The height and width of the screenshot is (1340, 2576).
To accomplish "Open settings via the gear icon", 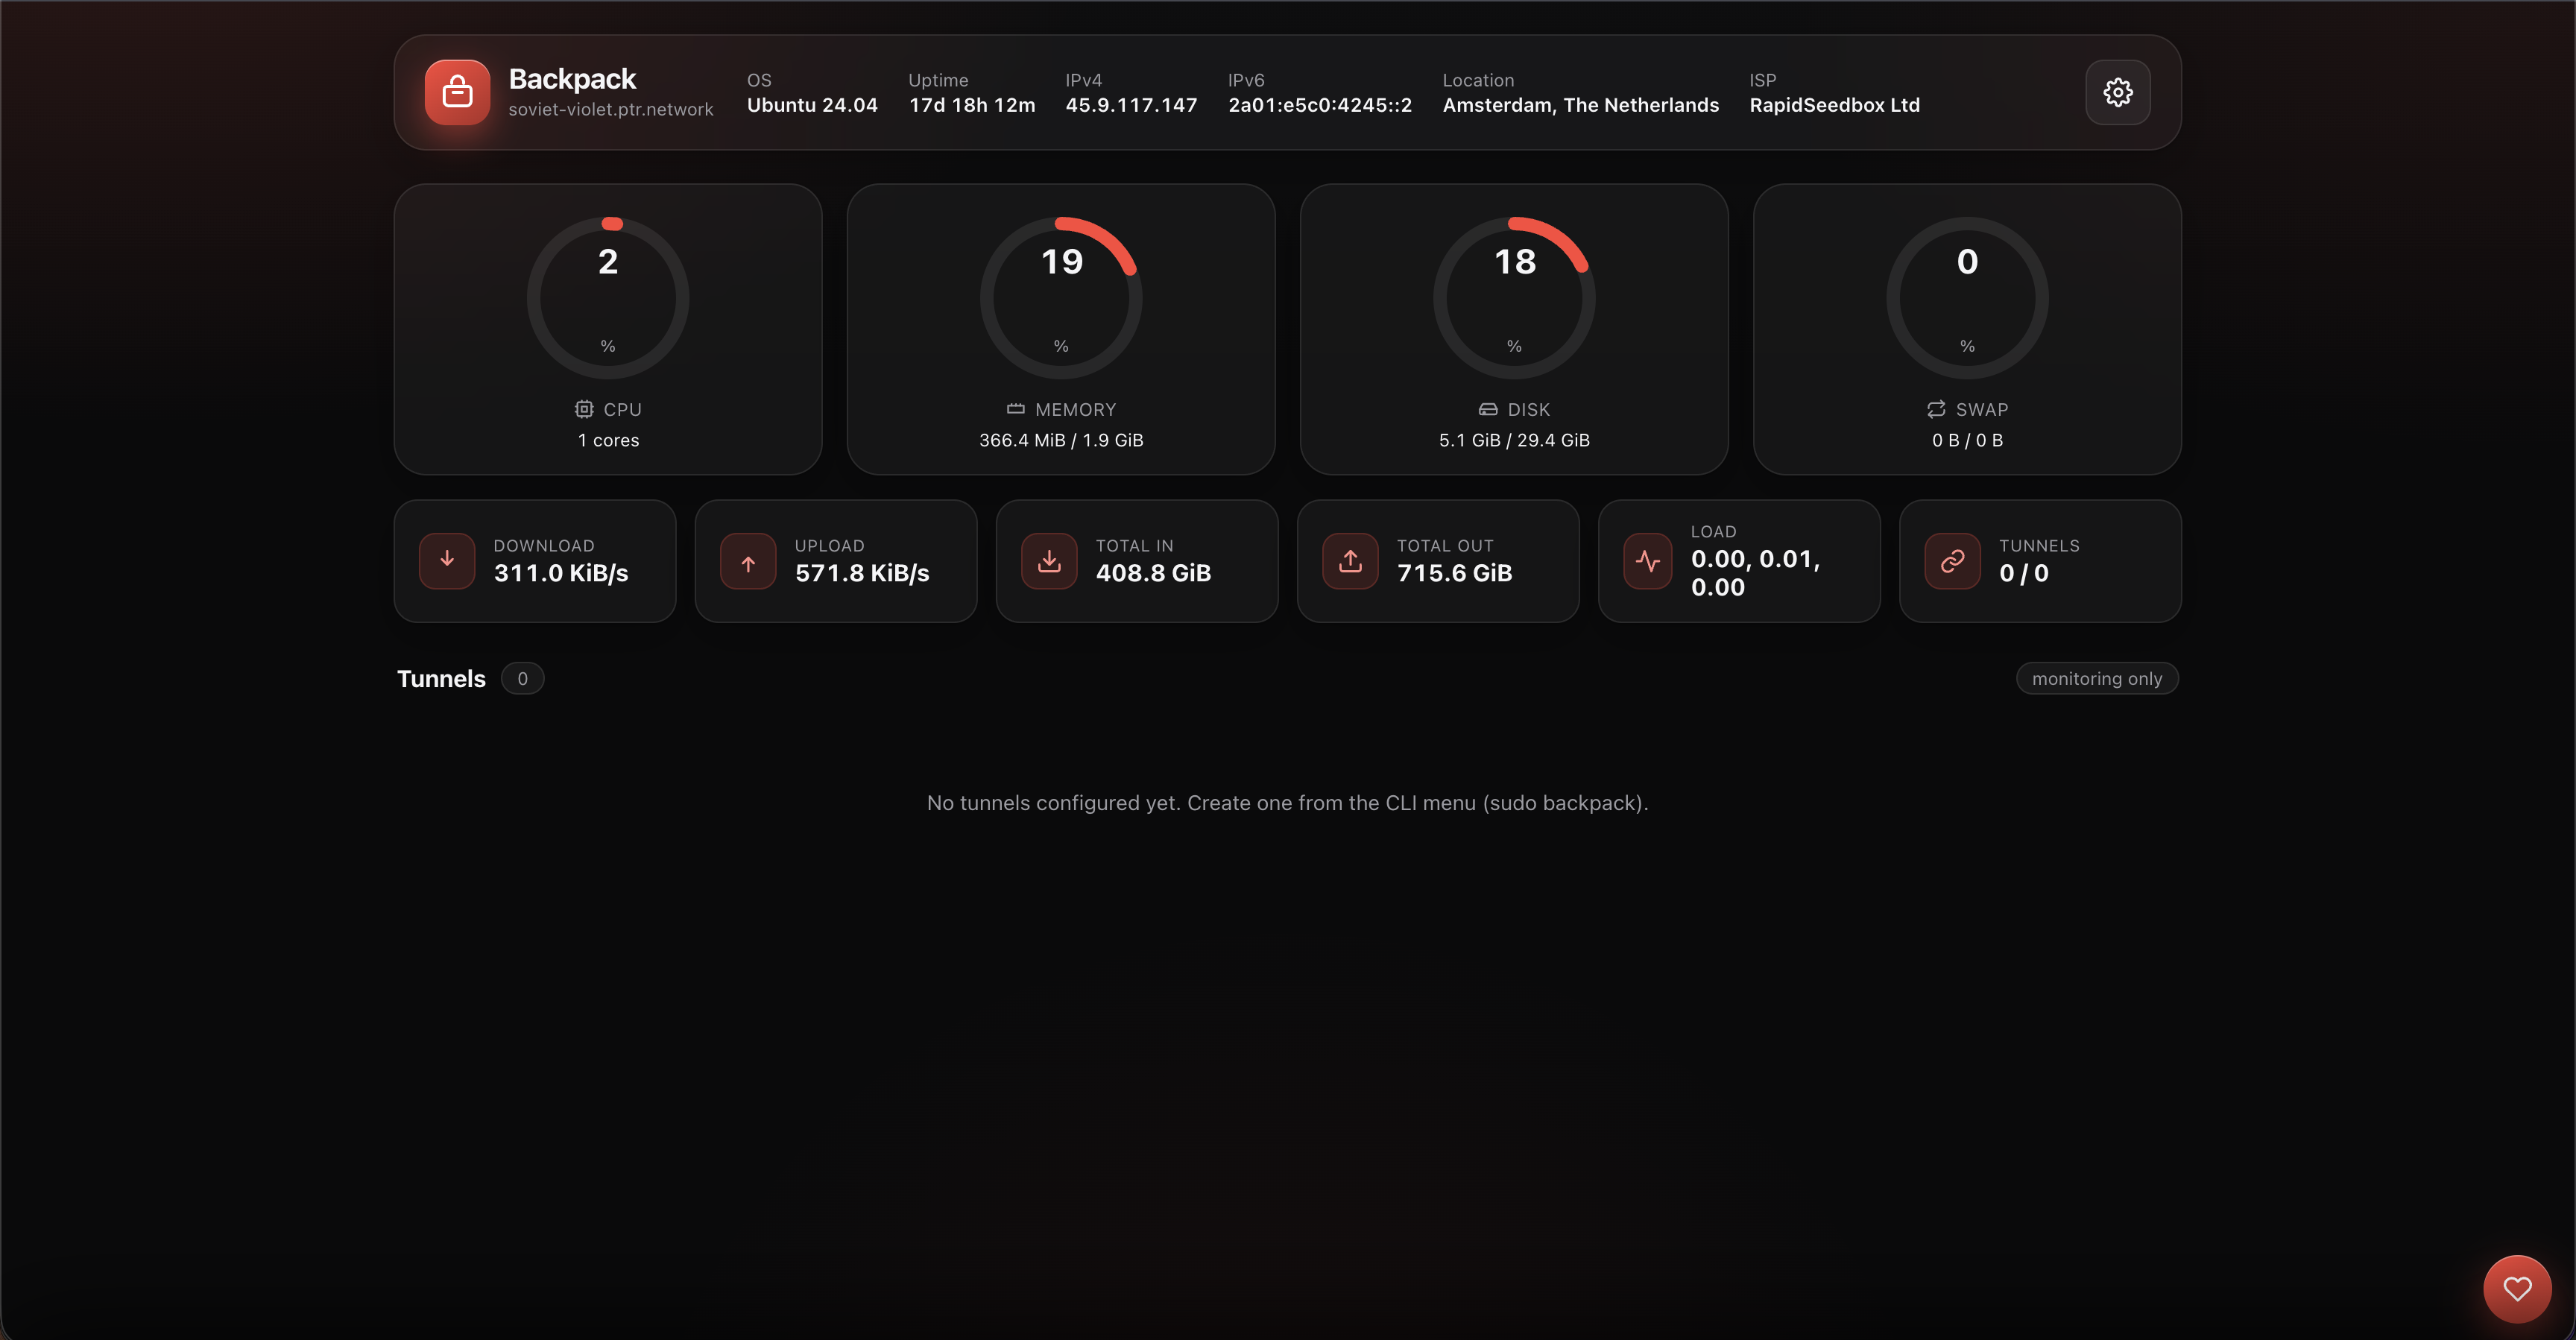I will pos(2117,92).
